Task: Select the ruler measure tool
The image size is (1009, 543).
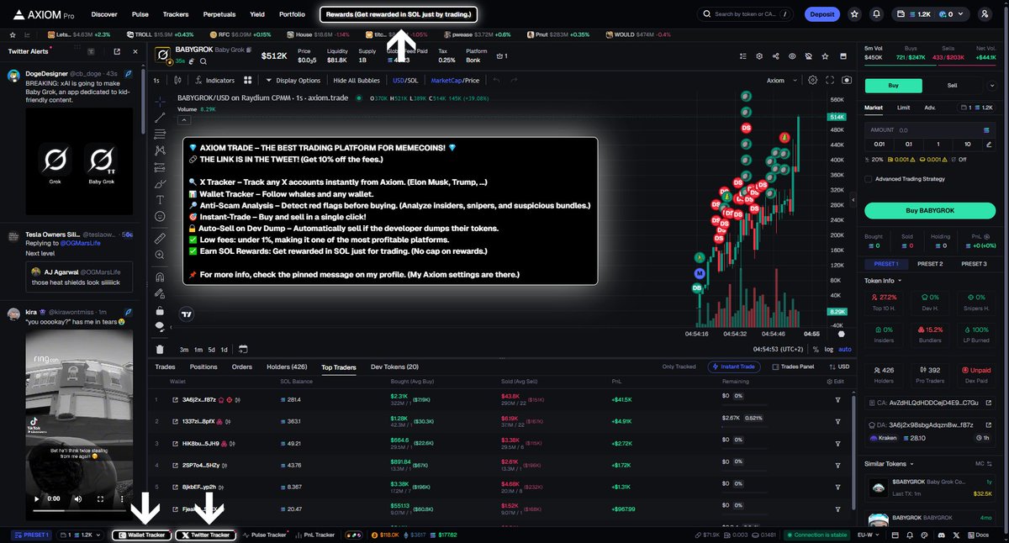Action: [160, 239]
